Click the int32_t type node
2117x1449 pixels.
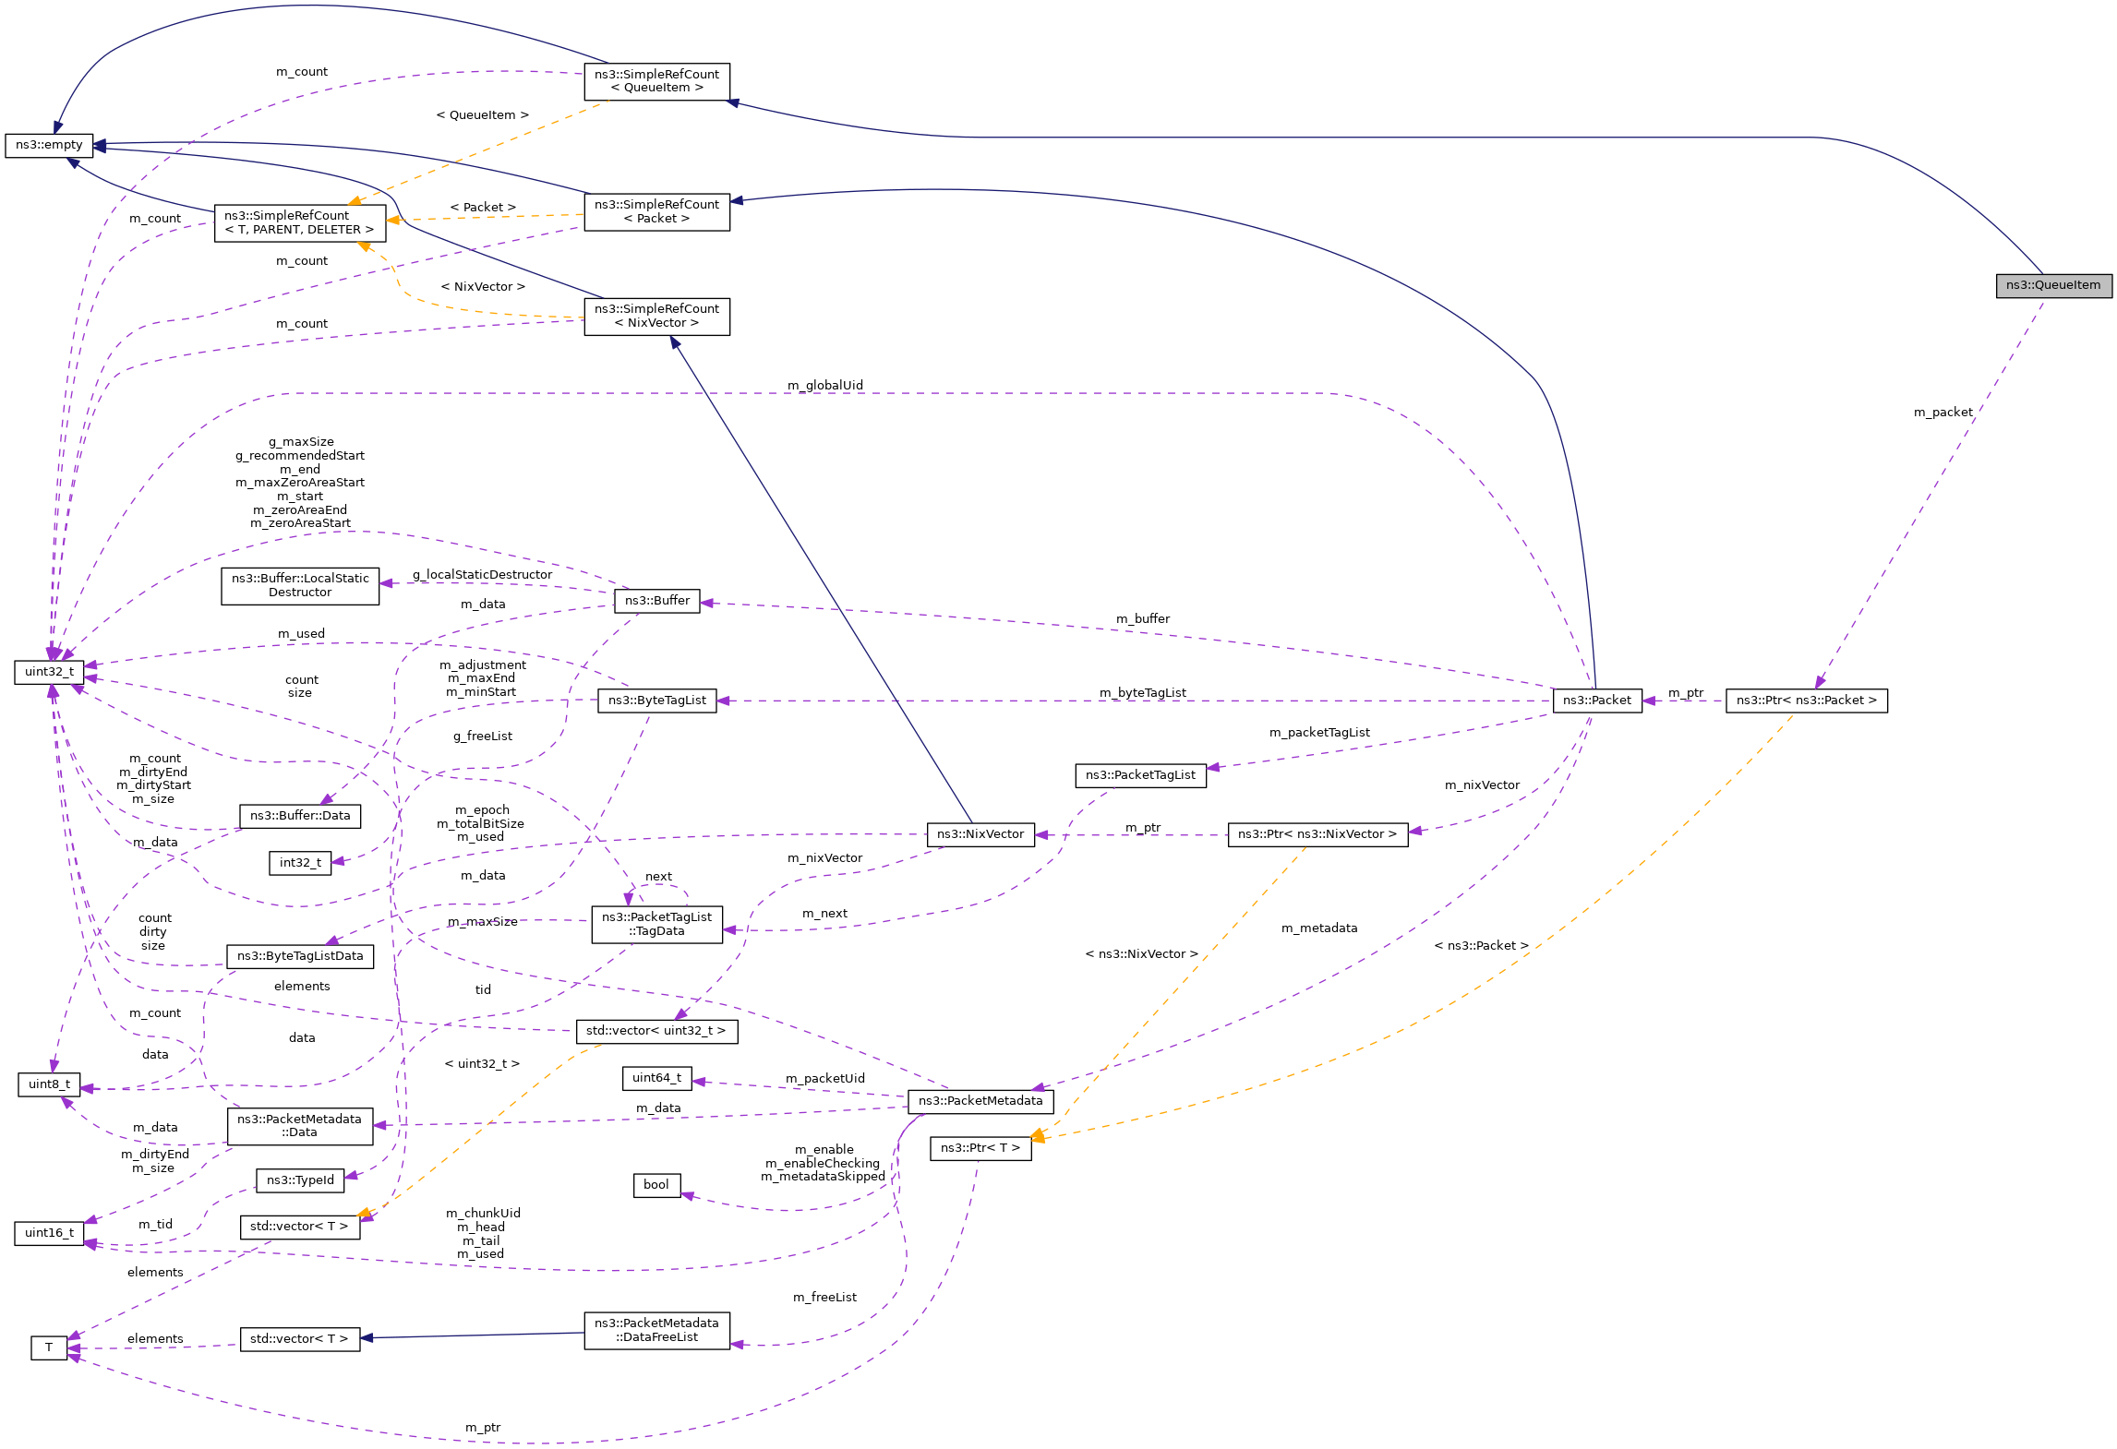pyautogui.click(x=300, y=863)
